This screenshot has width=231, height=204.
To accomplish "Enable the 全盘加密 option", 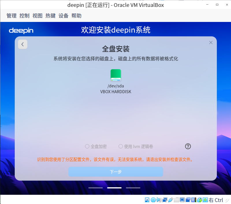I will click(x=87, y=146).
